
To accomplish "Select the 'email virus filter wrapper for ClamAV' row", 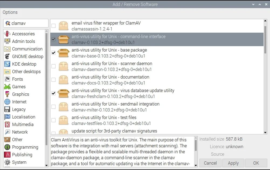I will (x=157, y=26).
